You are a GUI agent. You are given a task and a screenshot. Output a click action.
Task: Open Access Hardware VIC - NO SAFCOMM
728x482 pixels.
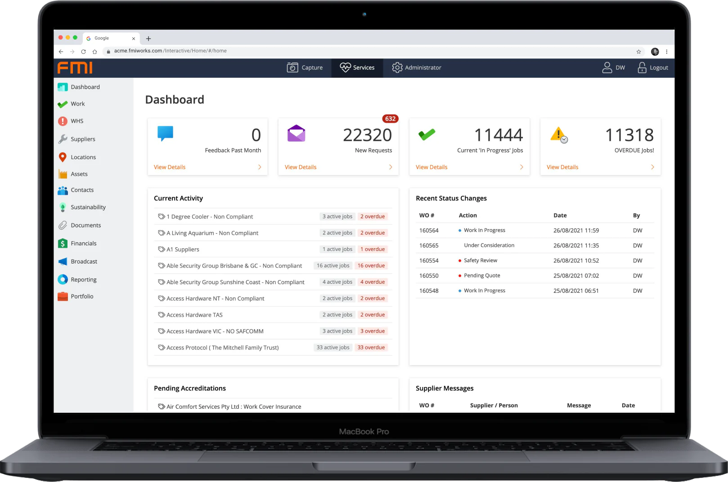point(273,331)
